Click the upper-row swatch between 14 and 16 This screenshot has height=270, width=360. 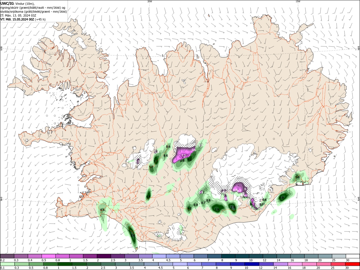point(283,256)
